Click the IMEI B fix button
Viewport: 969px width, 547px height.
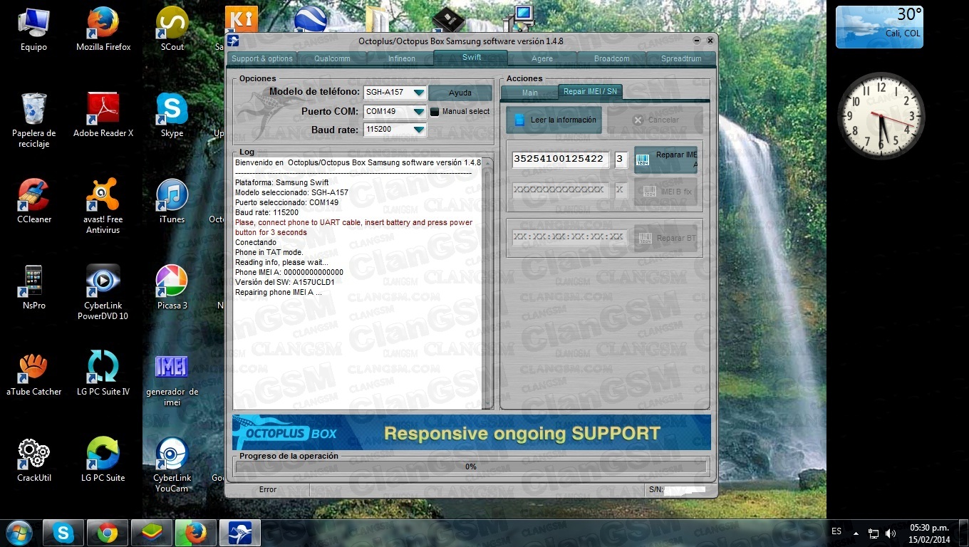point(665,192)
